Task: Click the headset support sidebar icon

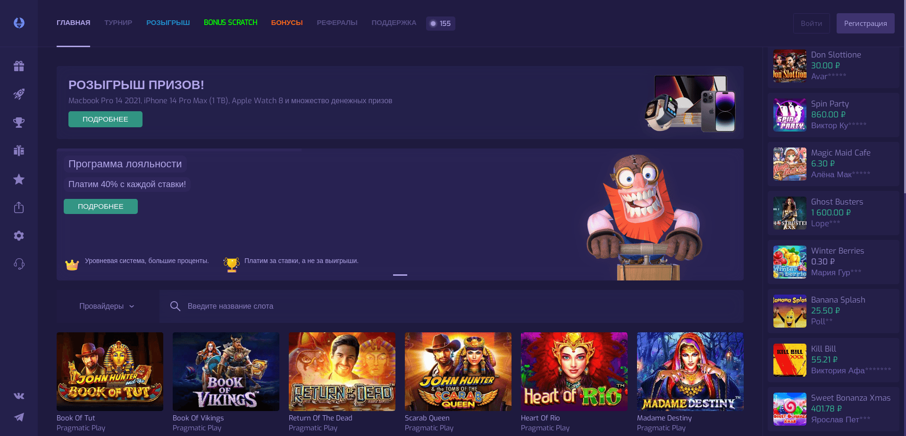Action: tap(19, 264)
